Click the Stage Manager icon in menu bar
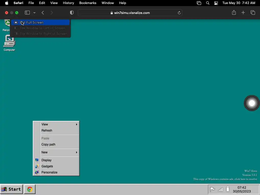The height and width of the screenshot is (195, 260). [199, 3]
